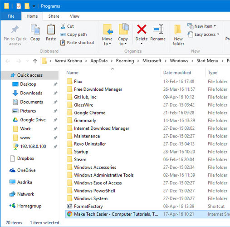Click the Paste clipboard icon
This screenshot has width=230, height=227.
tap(51, 30)
